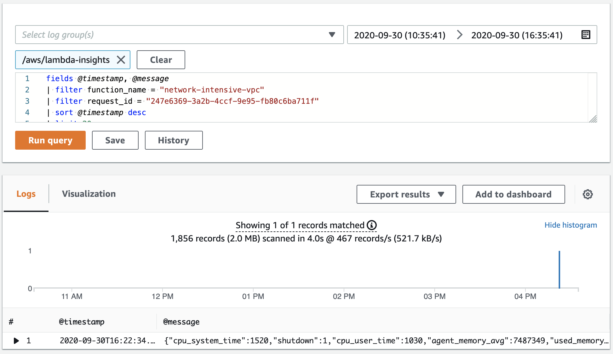Click Add to dashboard button
613x354 pixels.
[x=513, y=194]
